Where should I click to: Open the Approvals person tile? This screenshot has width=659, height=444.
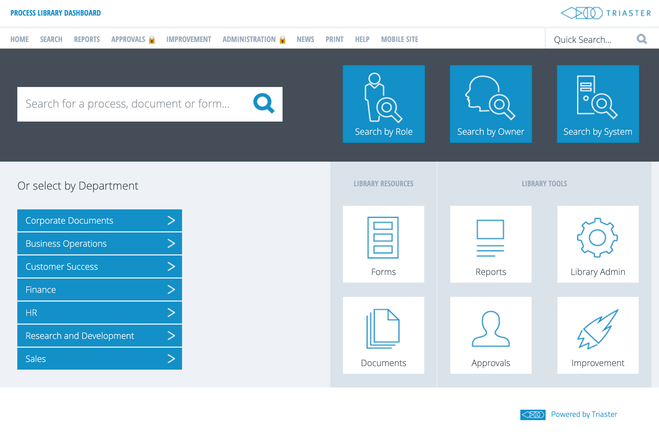[491, 335]
